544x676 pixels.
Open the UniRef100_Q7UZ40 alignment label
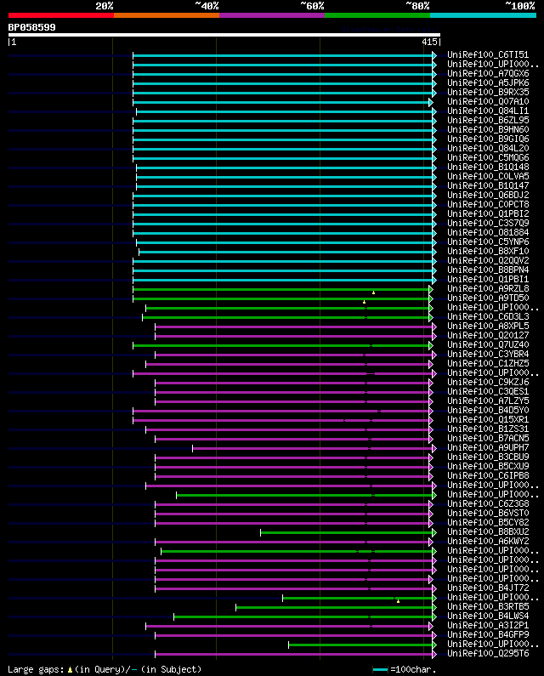[488, 344]
